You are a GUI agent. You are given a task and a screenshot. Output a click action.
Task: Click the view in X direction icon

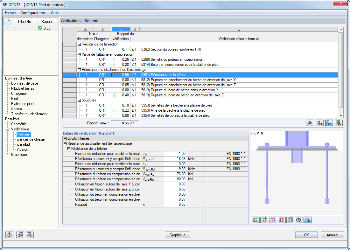[x=255, y=220]
